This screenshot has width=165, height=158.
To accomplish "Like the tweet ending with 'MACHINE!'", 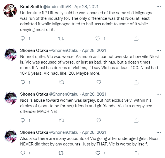I will (99, 120).
